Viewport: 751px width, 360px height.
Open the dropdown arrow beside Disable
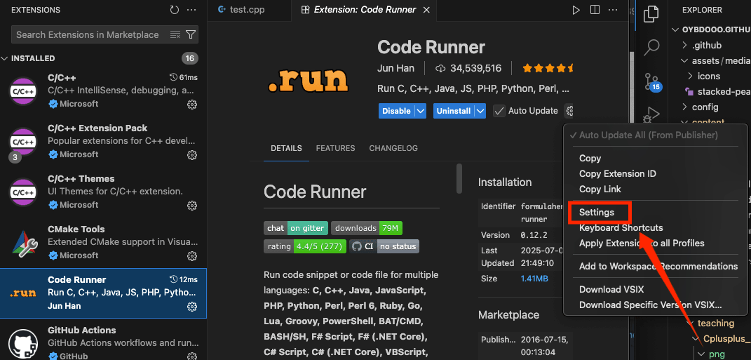coord(421,111)
